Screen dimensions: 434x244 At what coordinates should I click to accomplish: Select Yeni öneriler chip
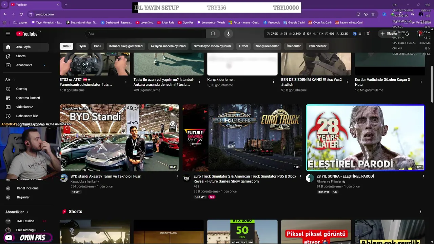pyautogui.click(x=317, y=46)
